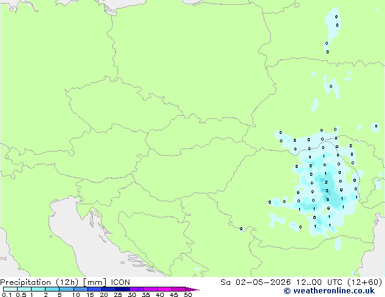Pick the 15–20 mm legend color swatch
Screen dimensions: 385x297
95,289
